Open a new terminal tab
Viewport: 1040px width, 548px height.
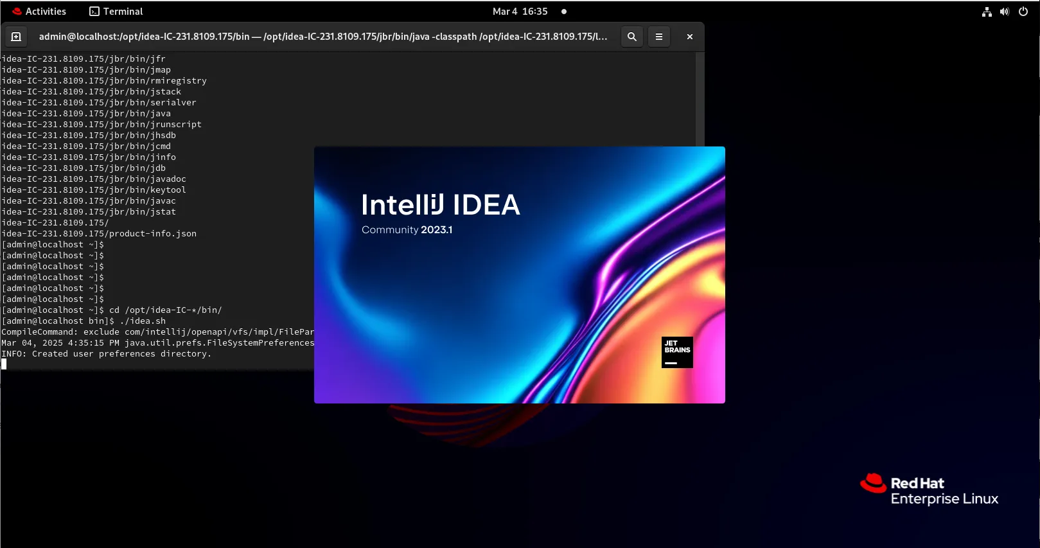click(x=17, y=37)
